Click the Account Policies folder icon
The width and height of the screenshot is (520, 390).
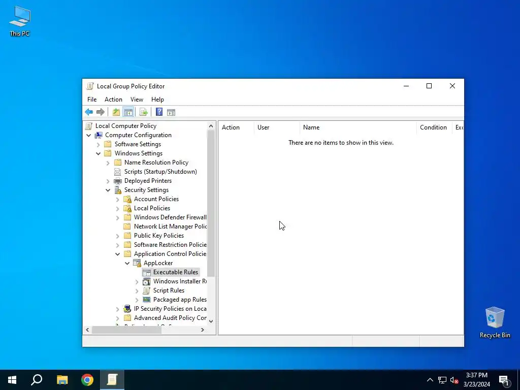pos(127,199)
